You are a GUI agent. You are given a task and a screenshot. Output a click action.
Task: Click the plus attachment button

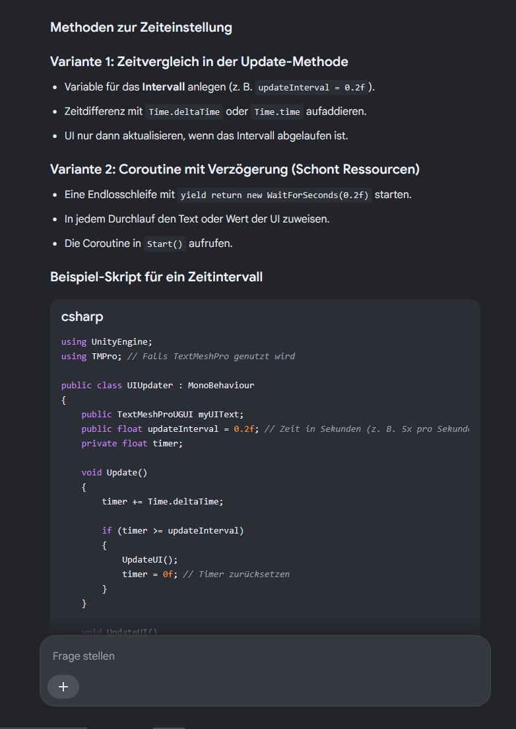tap(63, 687)
